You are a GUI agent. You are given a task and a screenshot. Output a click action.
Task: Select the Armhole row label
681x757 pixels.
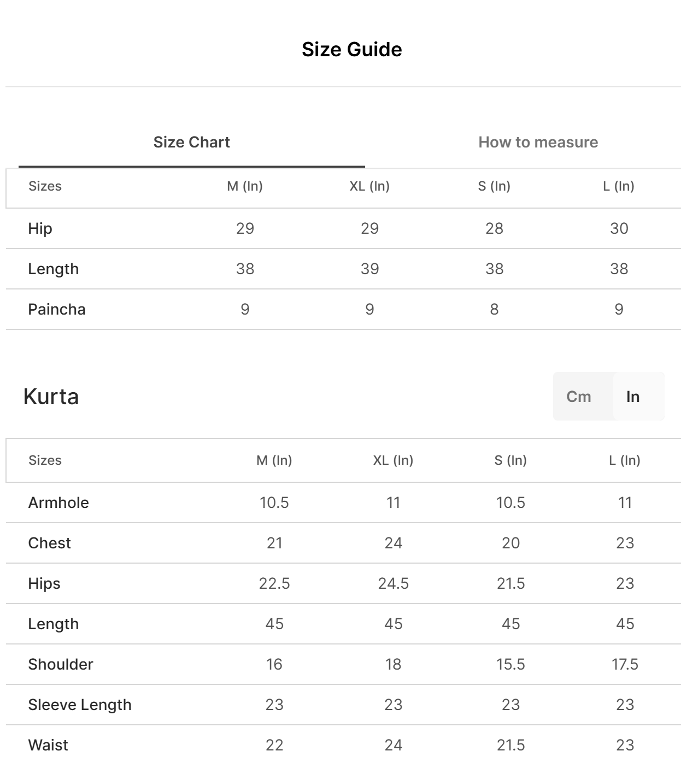58,502
